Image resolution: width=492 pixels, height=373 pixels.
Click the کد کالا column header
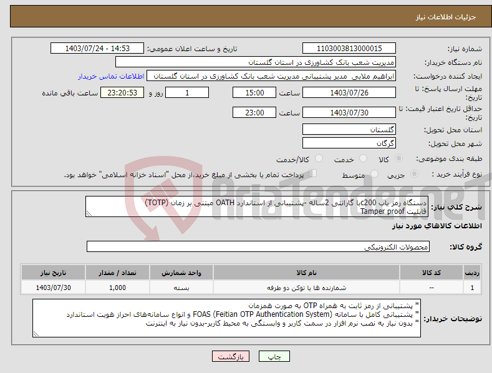point(432,273)
